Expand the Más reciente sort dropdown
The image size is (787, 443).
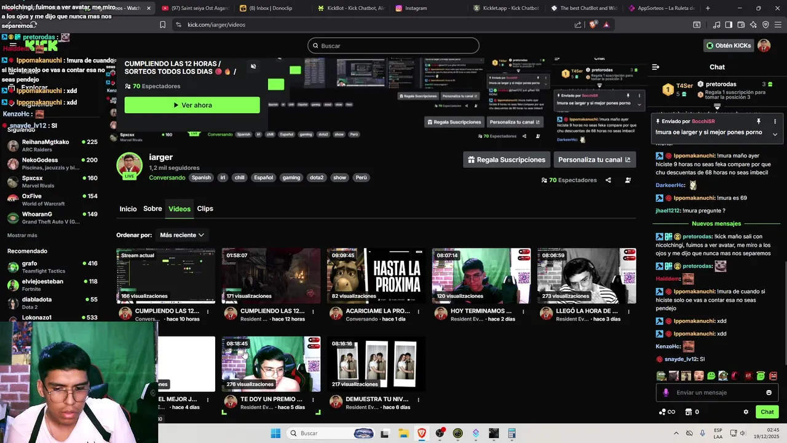(182, 235)
